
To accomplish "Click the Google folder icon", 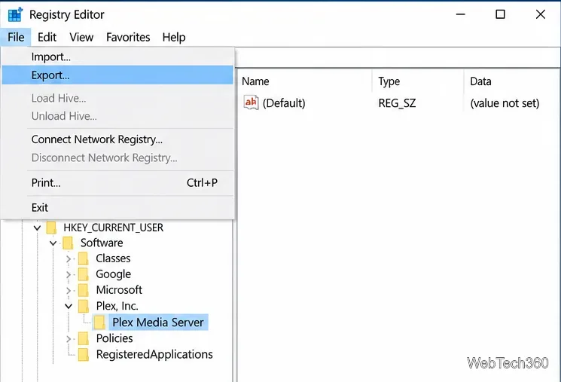I will pyautogui.click(x=83, y=274).
